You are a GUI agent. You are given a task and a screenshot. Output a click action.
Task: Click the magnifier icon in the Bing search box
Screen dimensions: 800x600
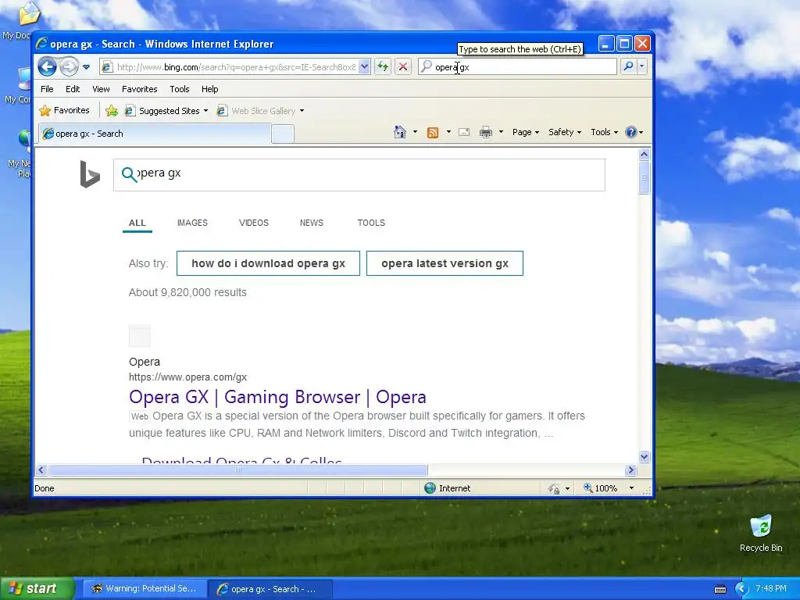point(129,174)
